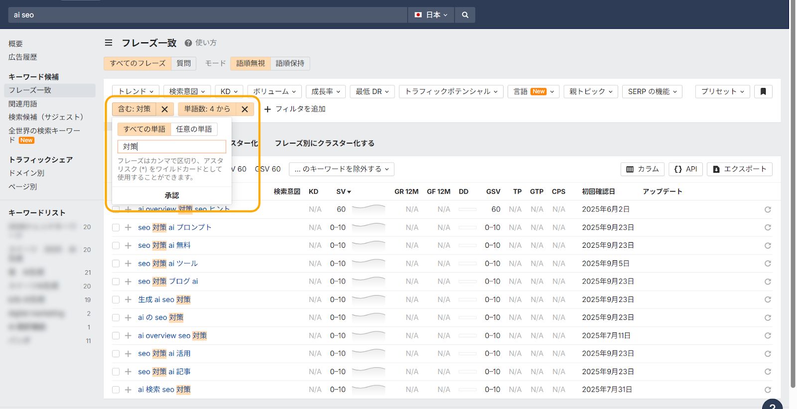
Task: Add seo 対策 ai プロンプト with plus icon
Action: 128,227
